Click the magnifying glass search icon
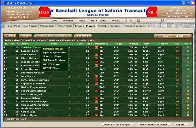 pyautogui.click(x=162, y=21)
